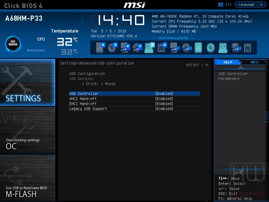269x202 pixels.
Task: Select the UEFI network boot icon
Action: (x=162, y=48)
